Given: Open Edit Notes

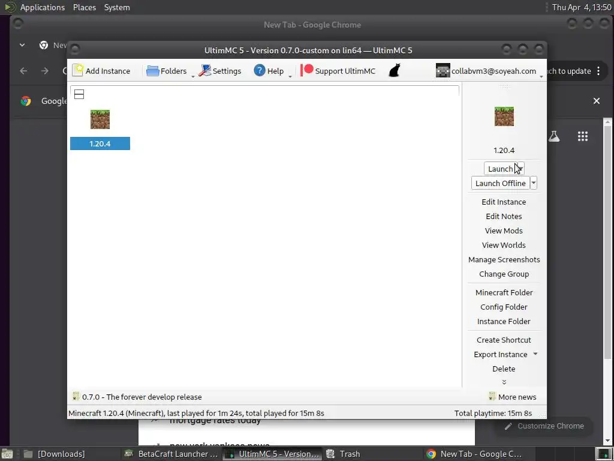Looking at the screenshot, I should 504,216.
